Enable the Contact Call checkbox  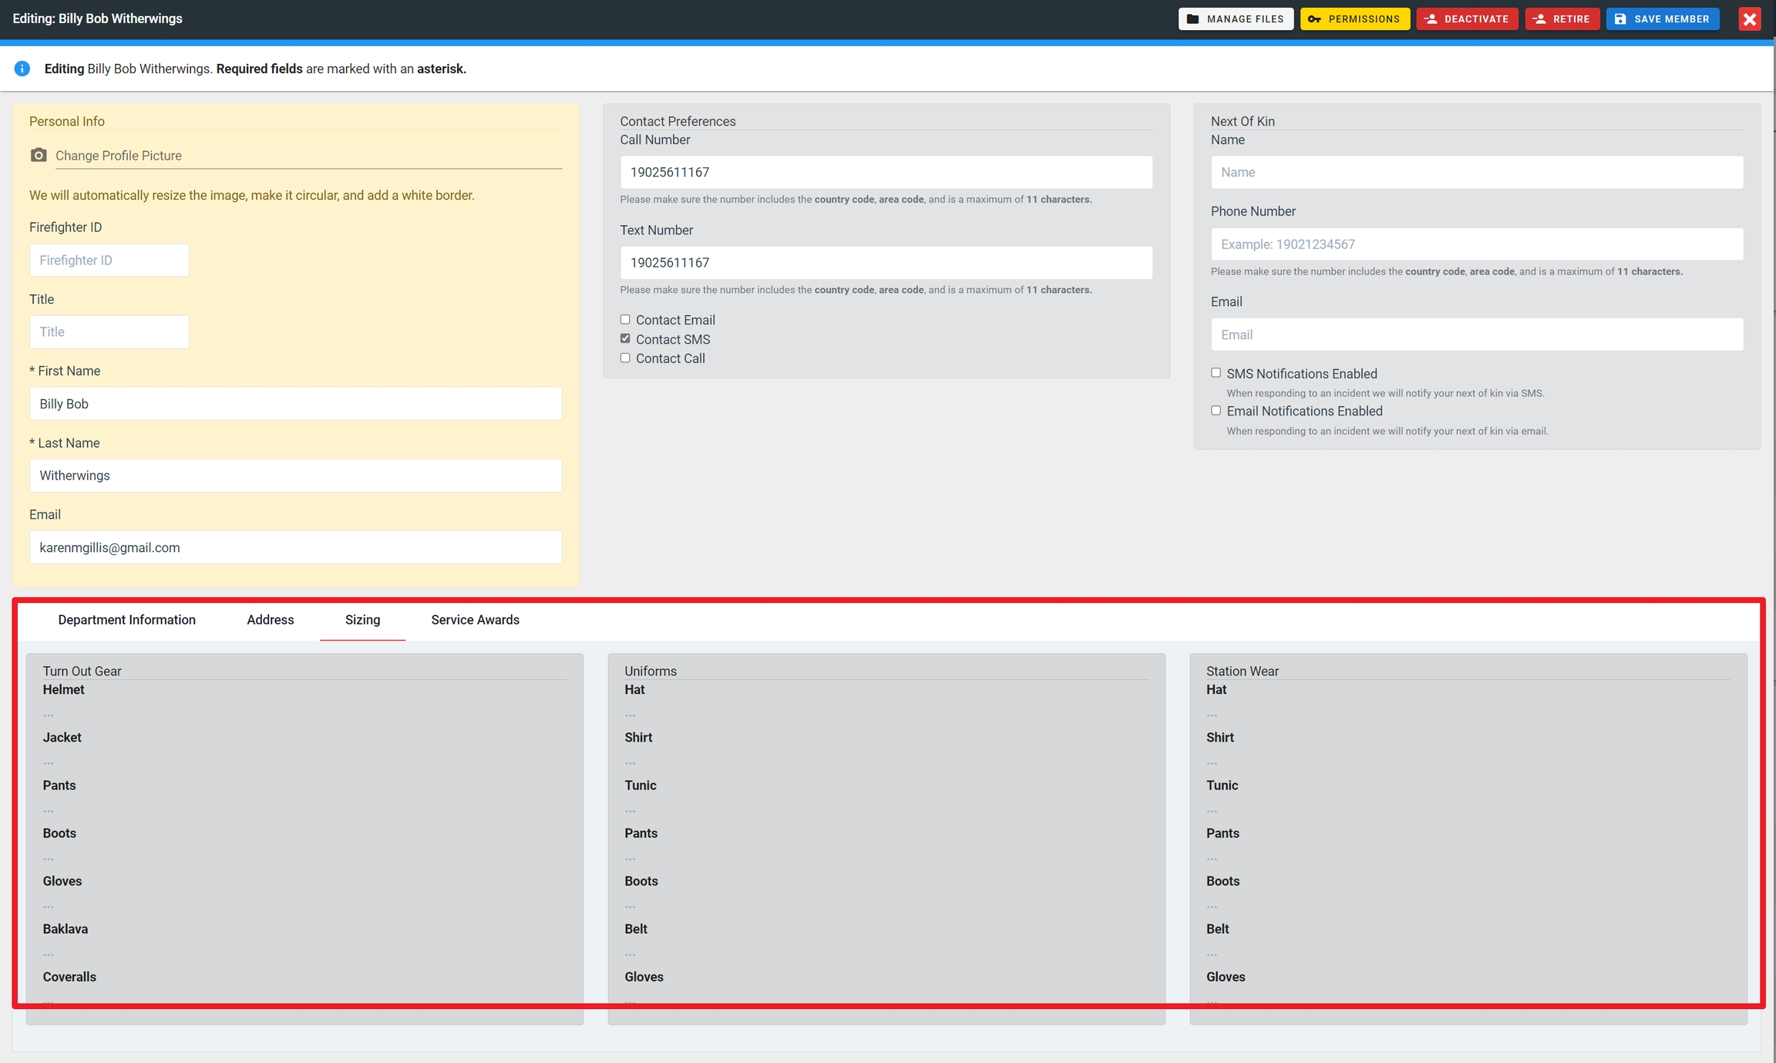click(625, 358)
